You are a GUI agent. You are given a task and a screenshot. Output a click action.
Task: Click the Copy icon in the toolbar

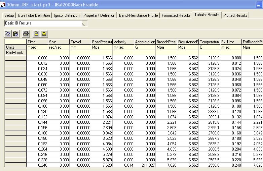[x=7, y=34]
